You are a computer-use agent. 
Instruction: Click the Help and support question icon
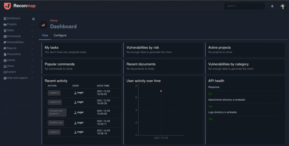5,78
